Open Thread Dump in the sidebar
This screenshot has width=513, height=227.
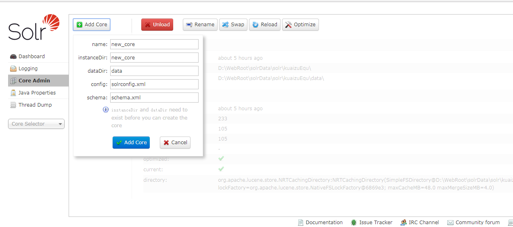pyautogui.click(x=38, y=105)
